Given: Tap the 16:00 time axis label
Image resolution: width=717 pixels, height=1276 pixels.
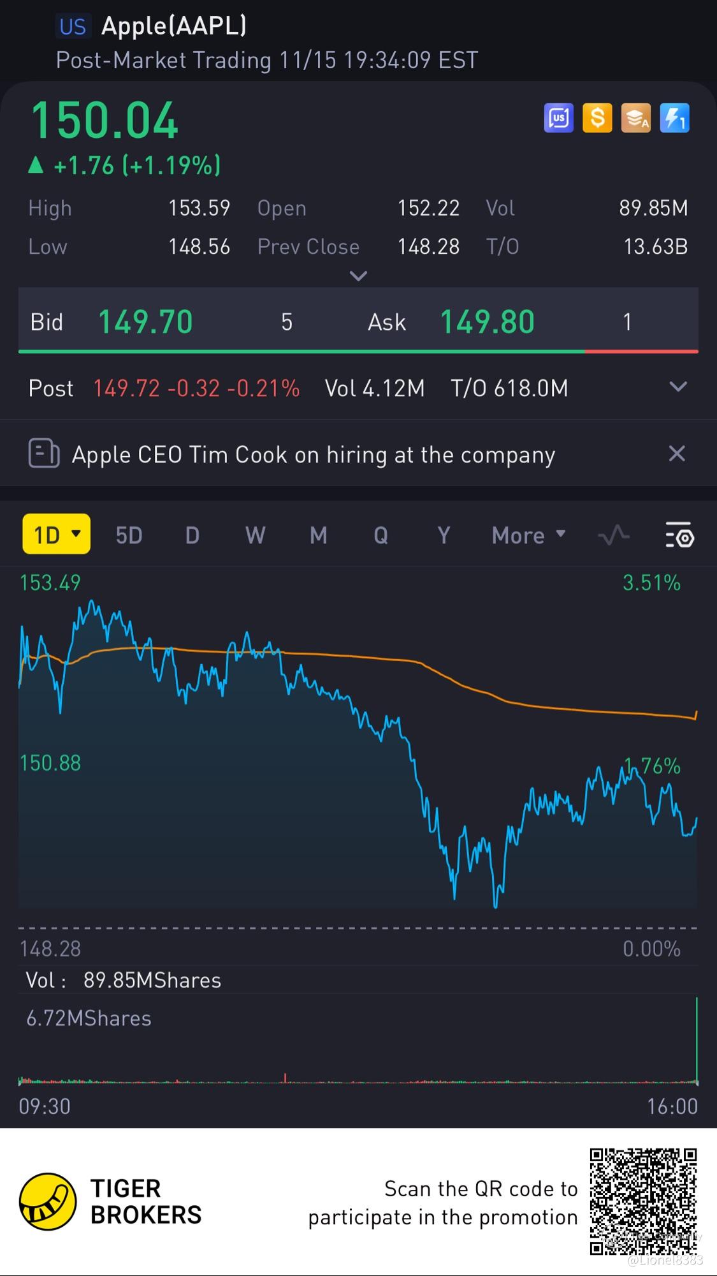Looking at the screenshot, I should click(x=672, y=1106).
